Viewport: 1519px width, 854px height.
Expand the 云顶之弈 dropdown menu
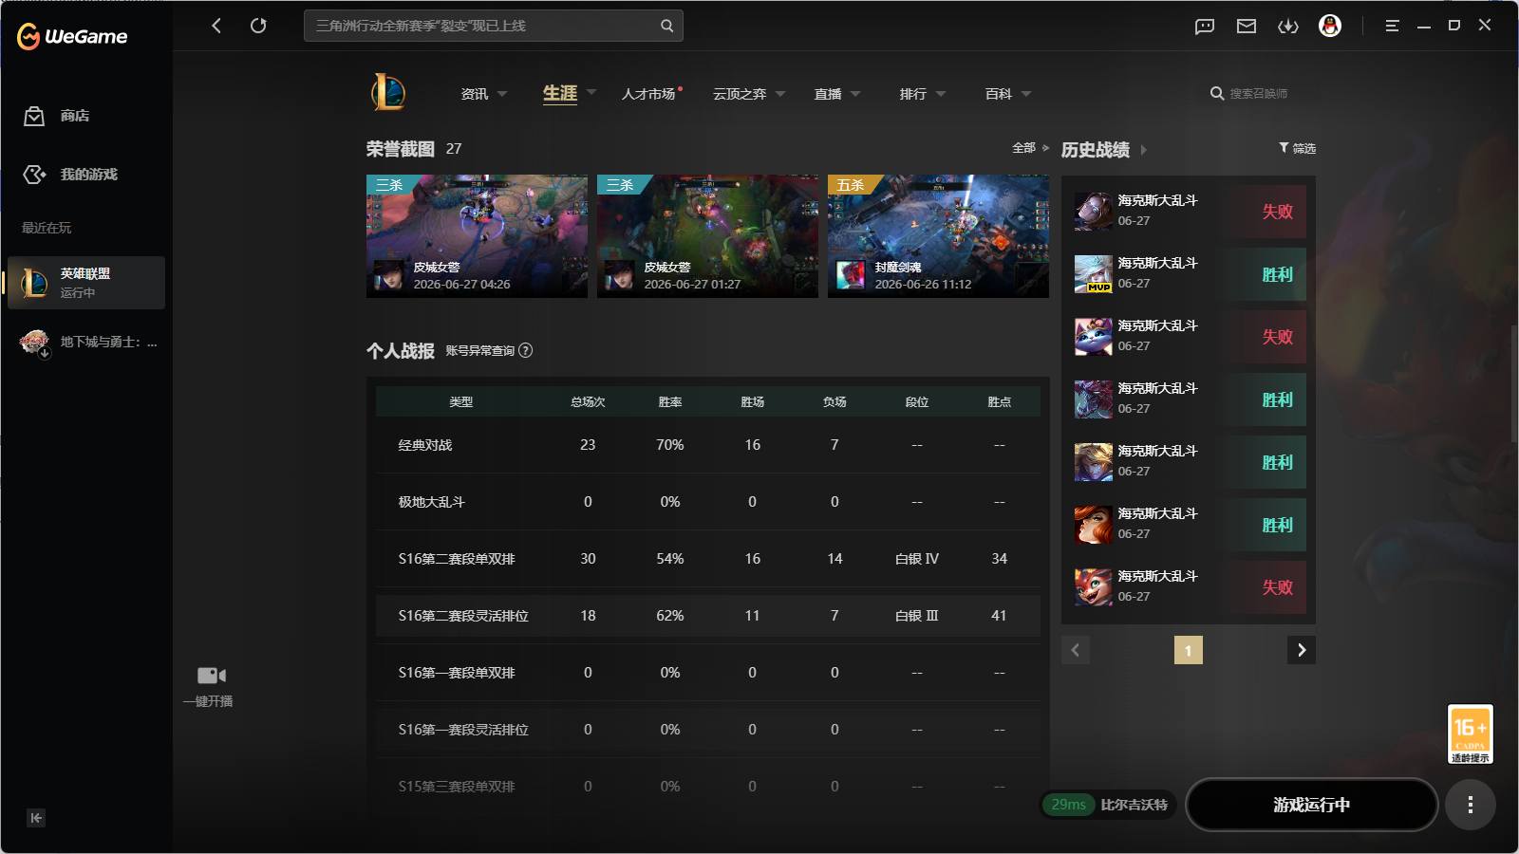click(780, 94)
